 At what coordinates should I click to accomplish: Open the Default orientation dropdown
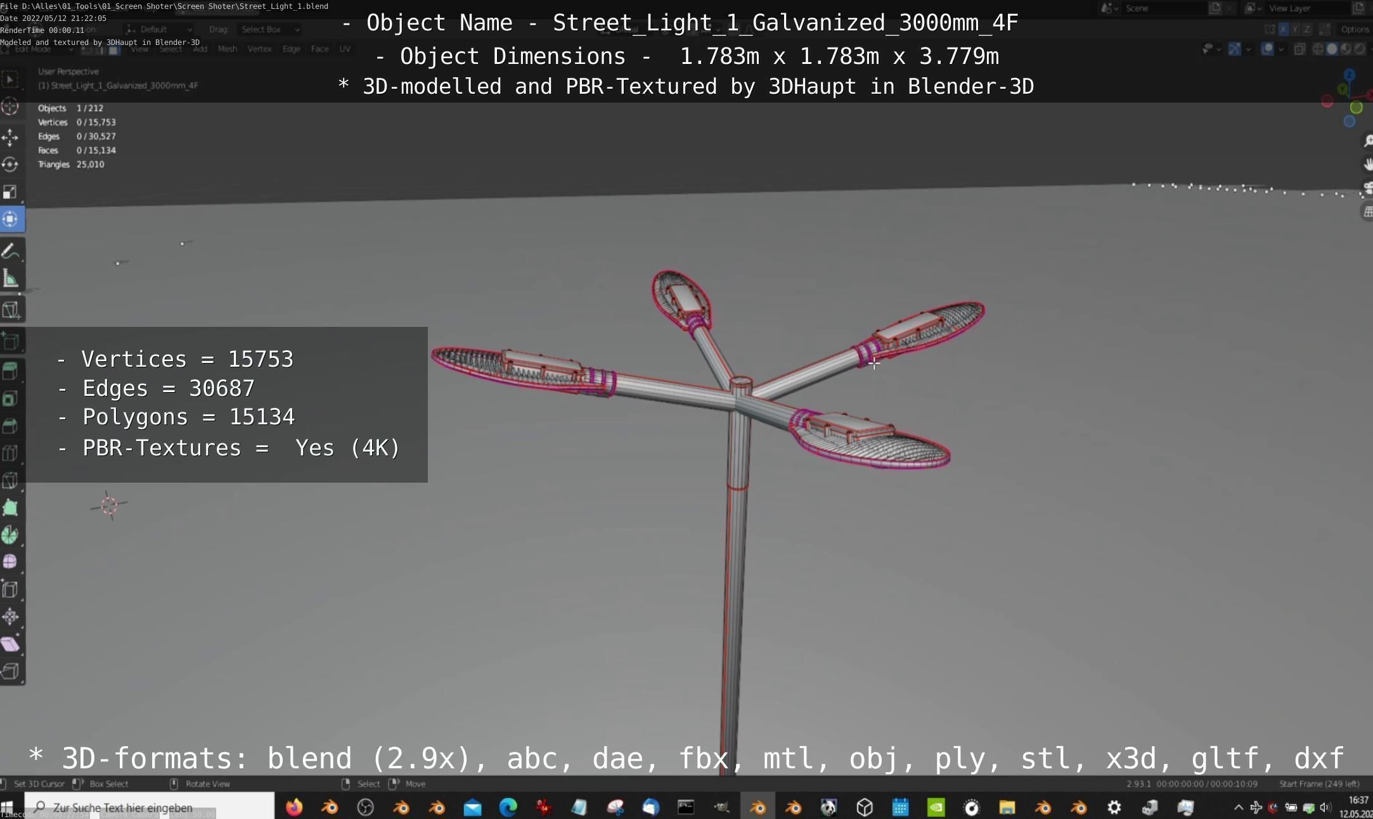pyautogui.click(x=159, y=30)
